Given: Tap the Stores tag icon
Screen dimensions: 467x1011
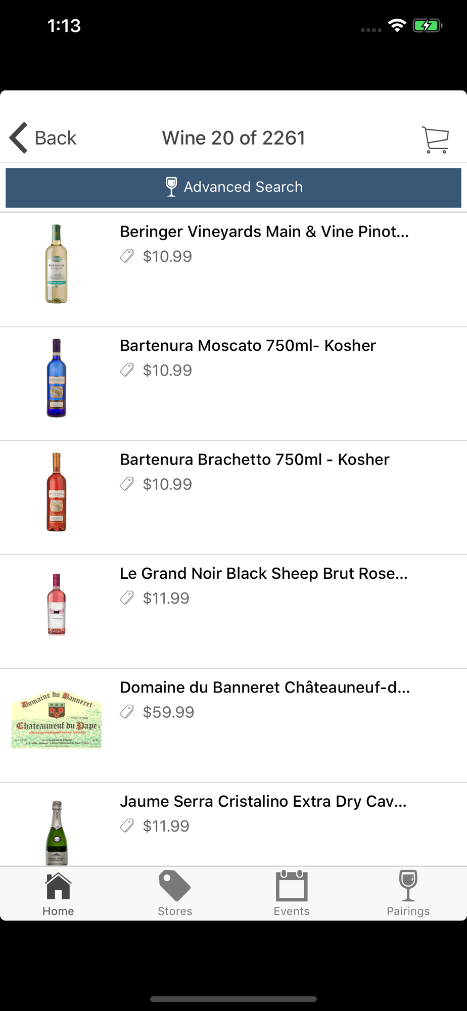Looking at the screenshot, I should pyautogui.click(x=175, y=886).
